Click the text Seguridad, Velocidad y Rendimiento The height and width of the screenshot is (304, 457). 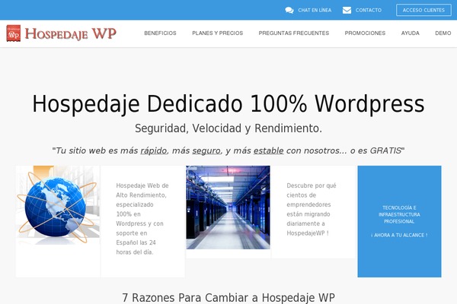click(228, 128)
